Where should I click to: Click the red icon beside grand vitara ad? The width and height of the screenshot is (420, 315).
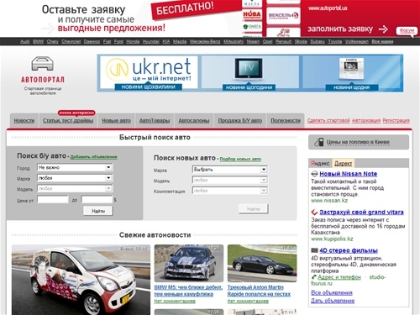point(314,213)
